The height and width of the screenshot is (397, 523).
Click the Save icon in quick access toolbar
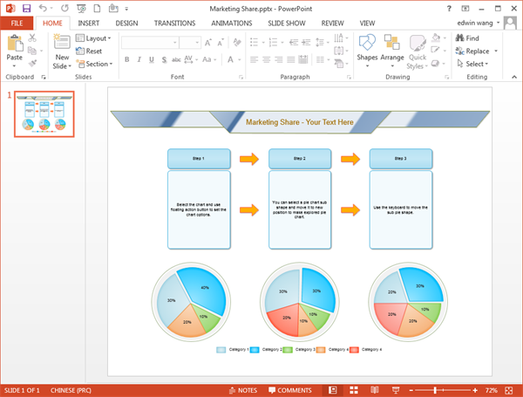click(x=25, y=8)
